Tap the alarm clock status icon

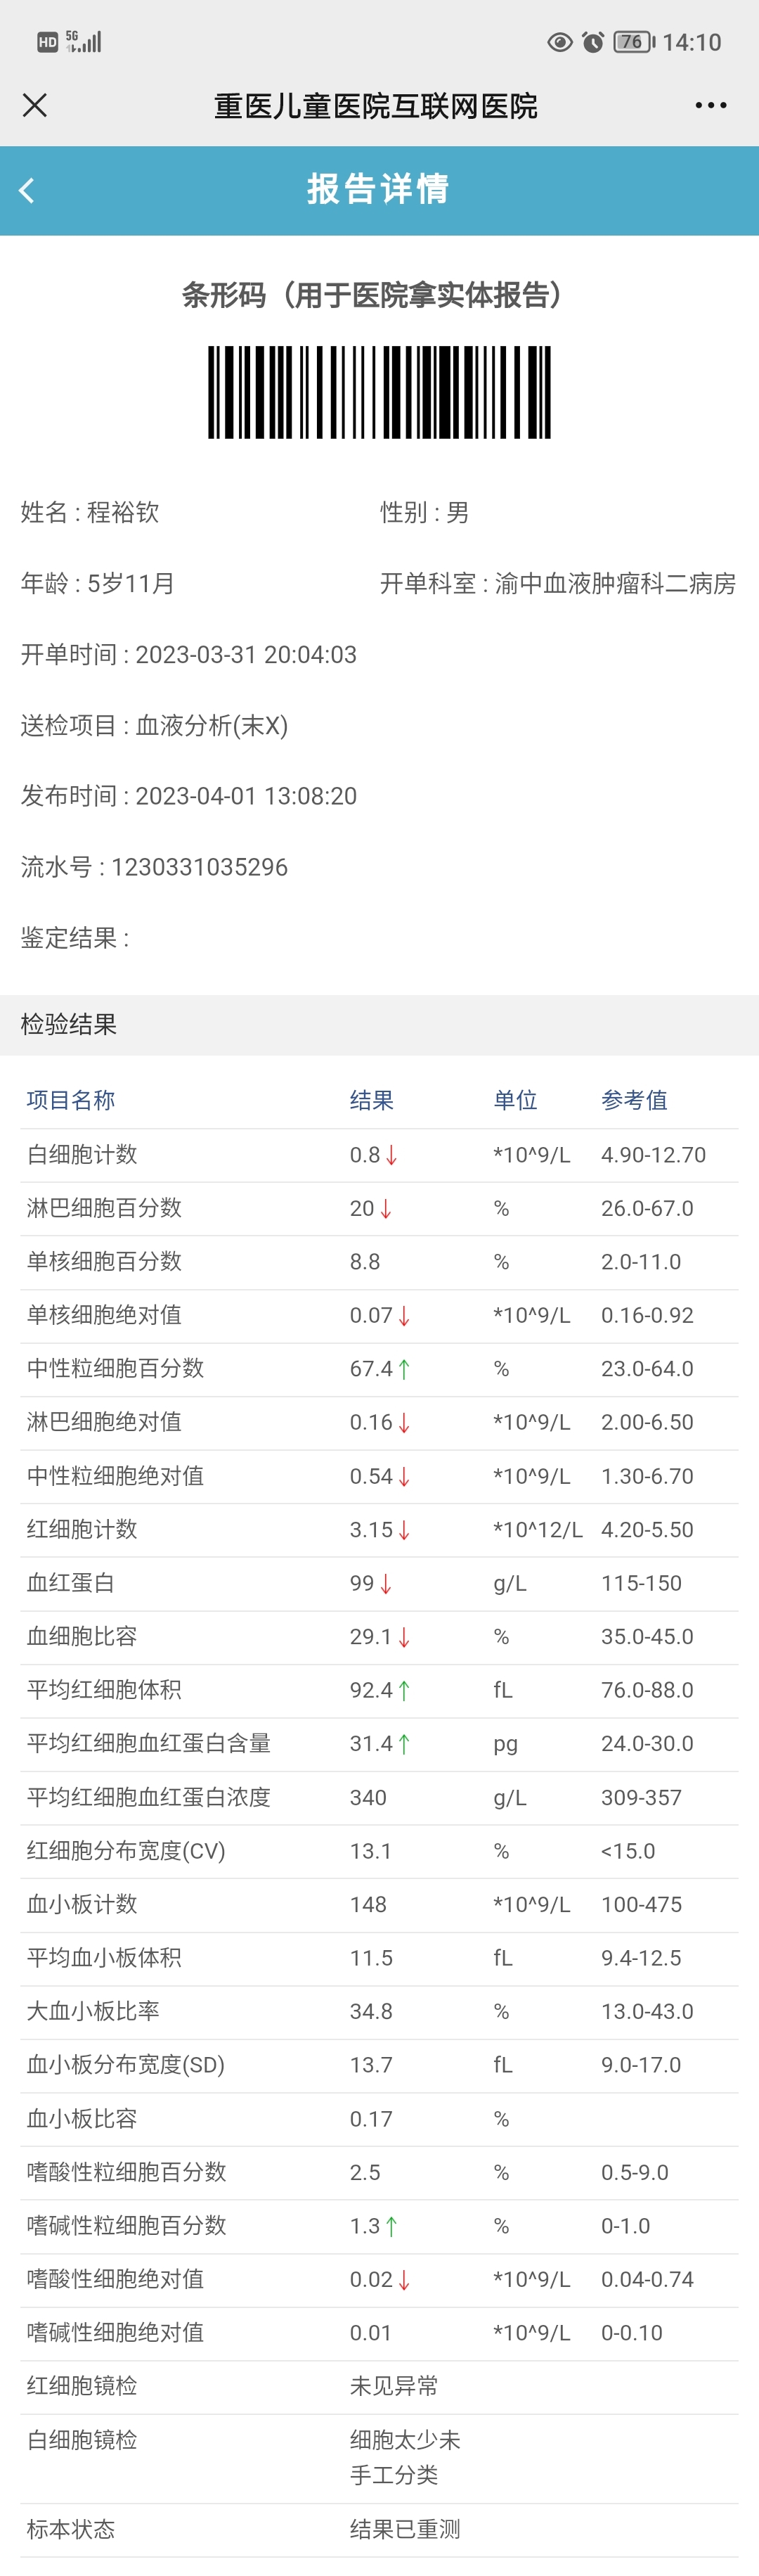(x=593, y=42)
